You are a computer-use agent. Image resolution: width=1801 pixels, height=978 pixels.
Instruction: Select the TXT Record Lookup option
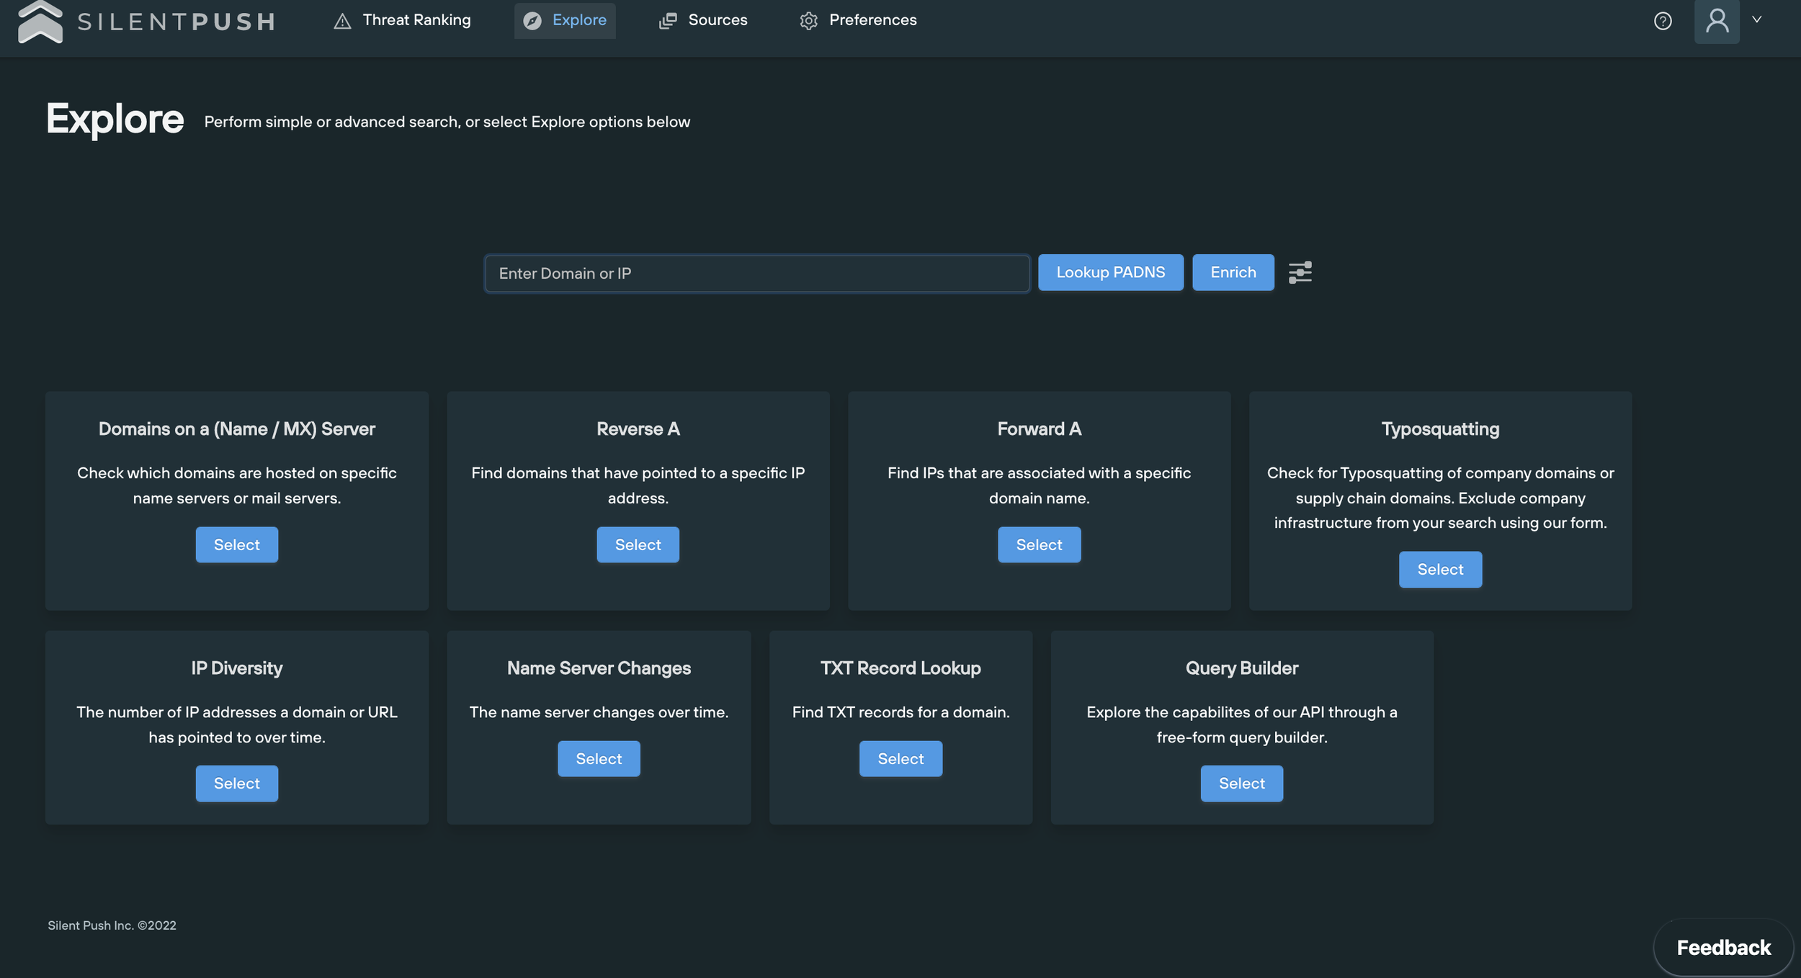point(900,758)
